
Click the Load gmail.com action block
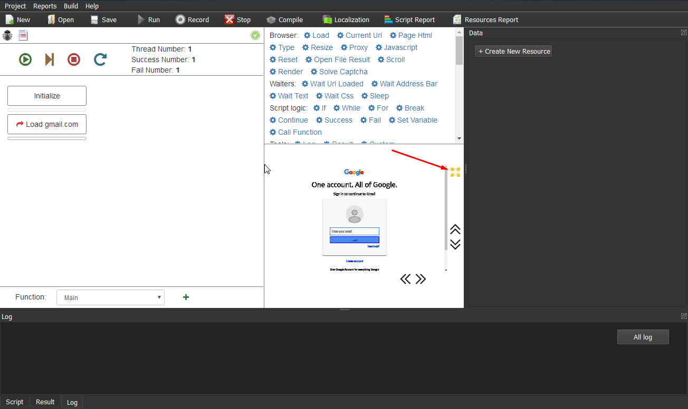[46, 124]
